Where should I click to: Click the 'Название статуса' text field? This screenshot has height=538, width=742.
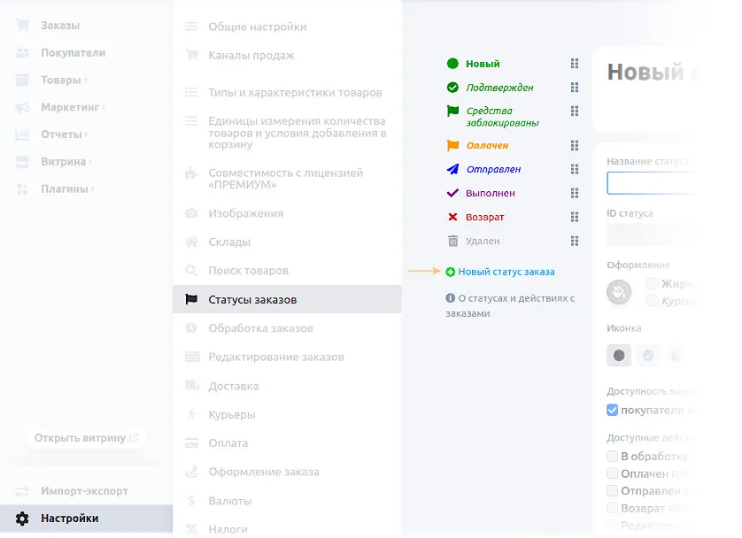(x=650, y=183)
